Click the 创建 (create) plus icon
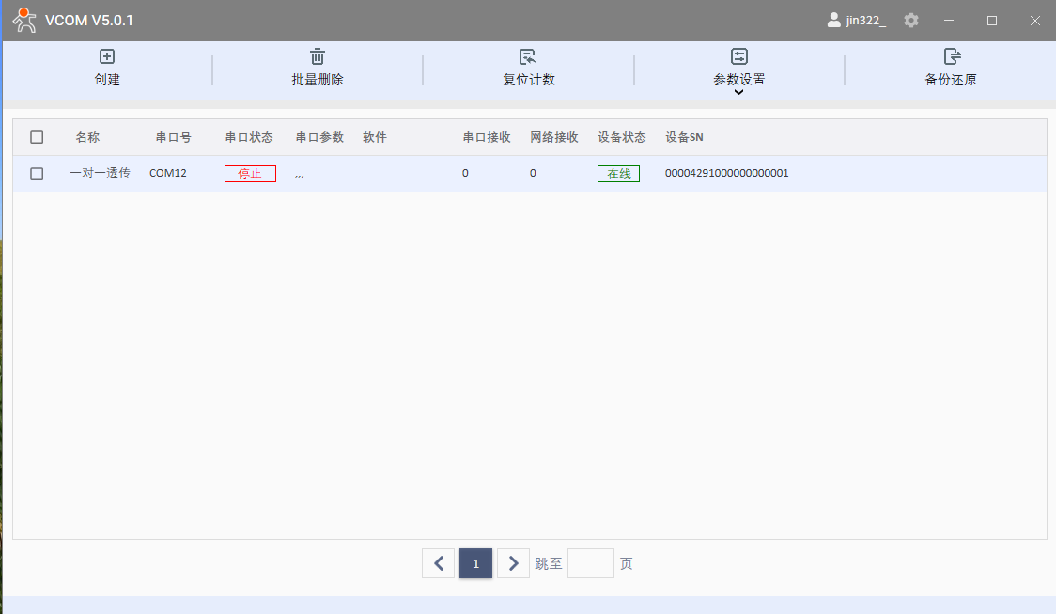The image size is (1056, 614). (107, 56)
